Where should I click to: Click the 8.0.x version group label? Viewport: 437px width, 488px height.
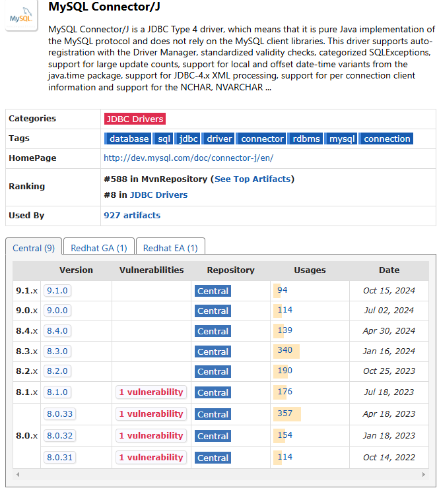coord(27,436)
